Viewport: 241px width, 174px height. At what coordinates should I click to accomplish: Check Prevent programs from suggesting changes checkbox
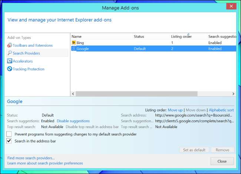point(9,134)
